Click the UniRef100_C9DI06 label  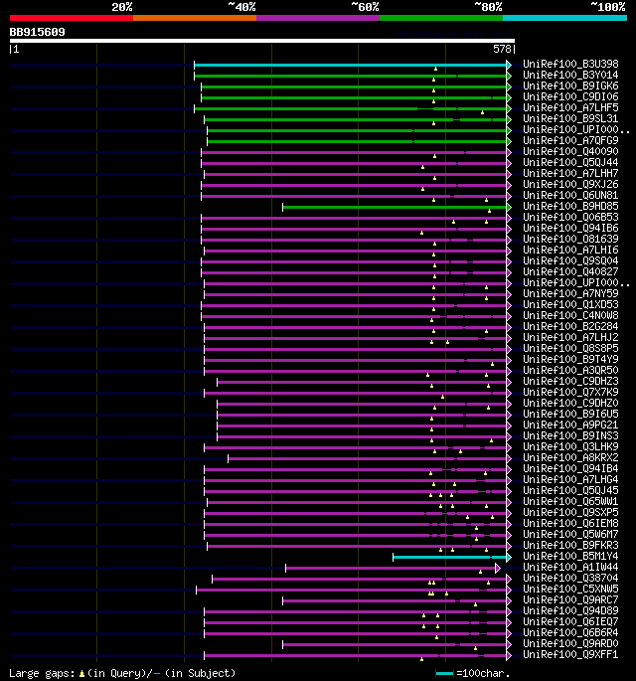[570, 96]
